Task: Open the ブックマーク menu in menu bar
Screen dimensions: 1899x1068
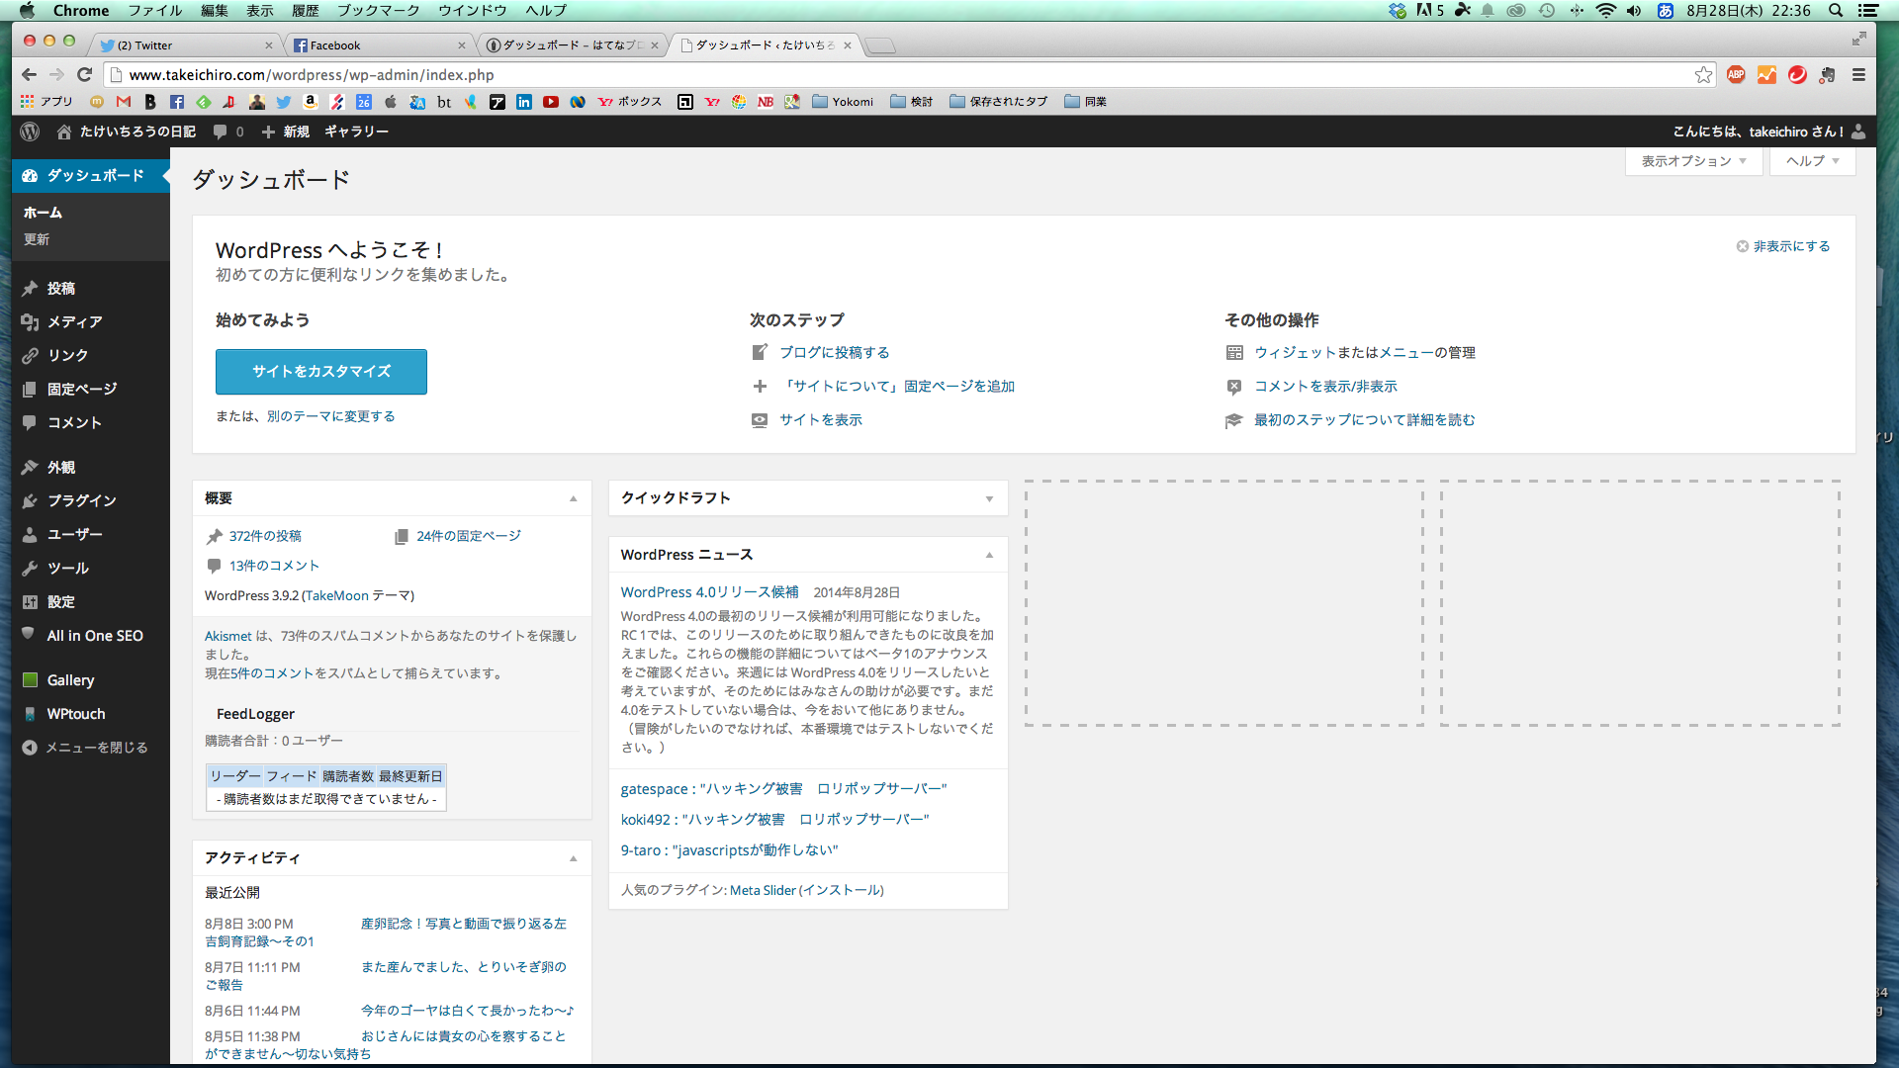Action: (x=378, y=11)
